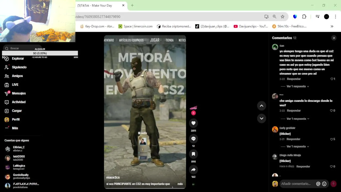Open the LIVE sidebar item
Viewport: 341px width, 192px height.
point(11,85)
